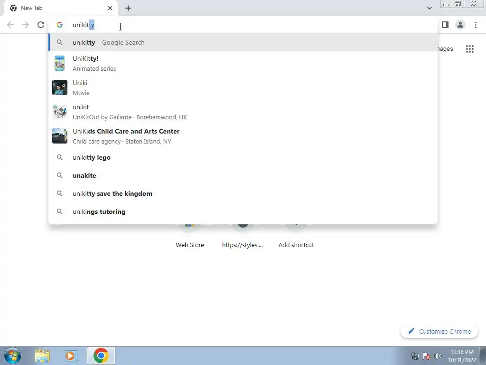Select the unikit UniKitOut suggestion

243,112
